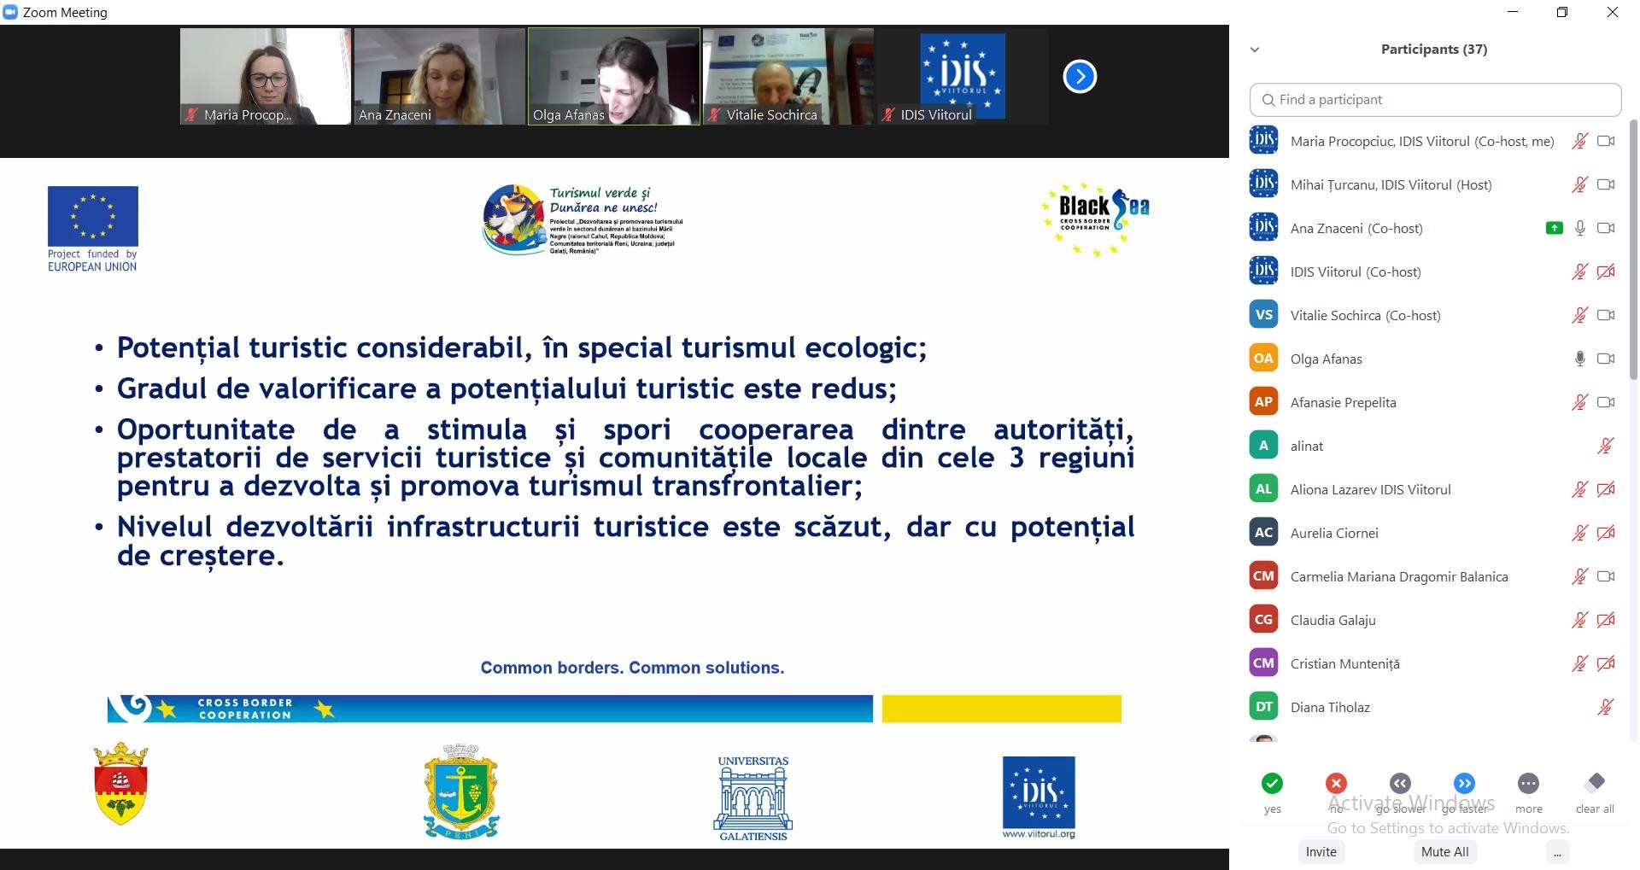The height and width of the screenshot is (870, 1640).
Task: Unmute IDIS Viitorul co-host microphone
Action: [x=1580, y=272]
